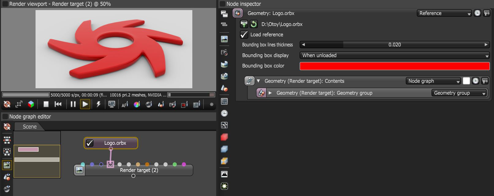Select the AF auto focus picker

(x=125, y=104)
